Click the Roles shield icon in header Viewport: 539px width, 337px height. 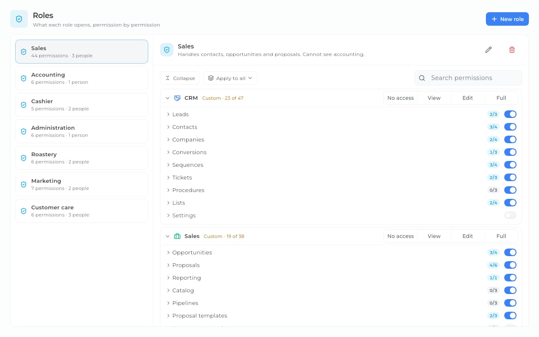tap(19, 19)
